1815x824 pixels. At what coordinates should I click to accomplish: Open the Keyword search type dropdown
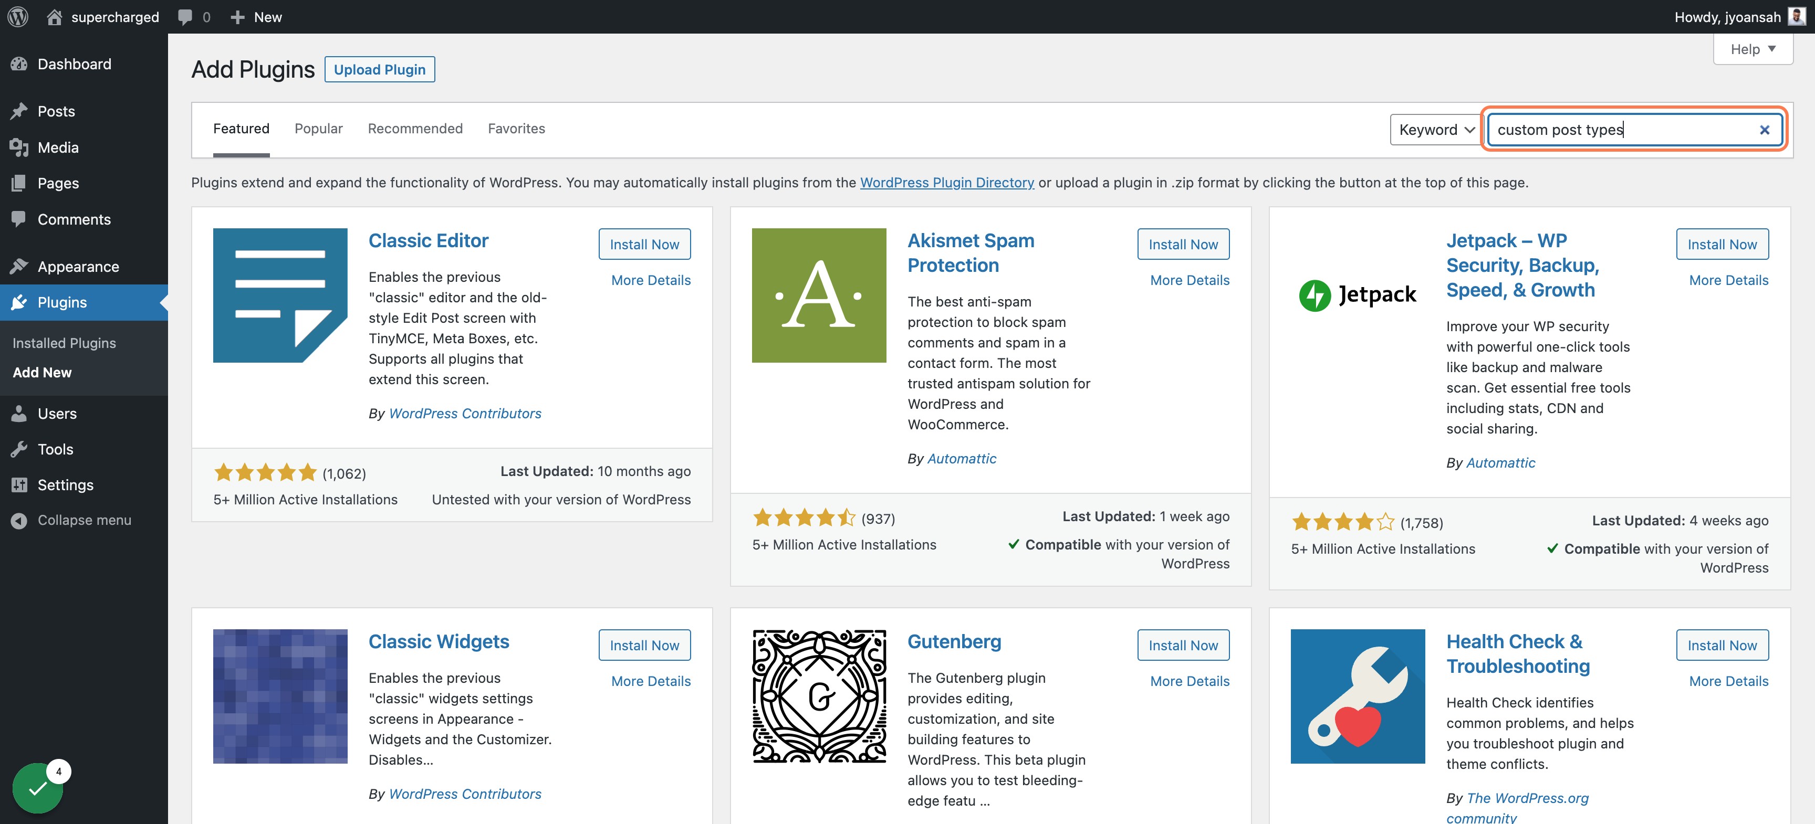1436,130
